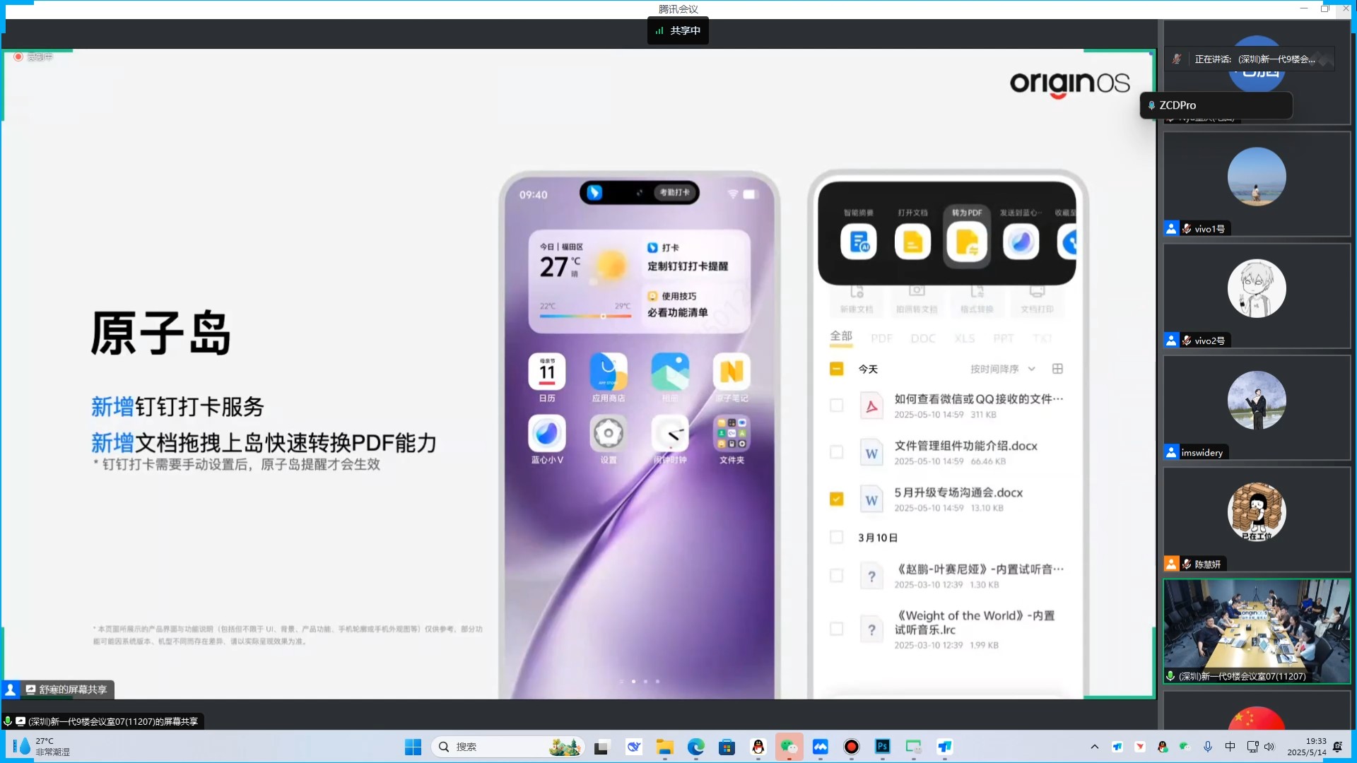Click the system tray microphone icon
This screenshot has width=1357, height=763.
click(x=1208, y=747)
